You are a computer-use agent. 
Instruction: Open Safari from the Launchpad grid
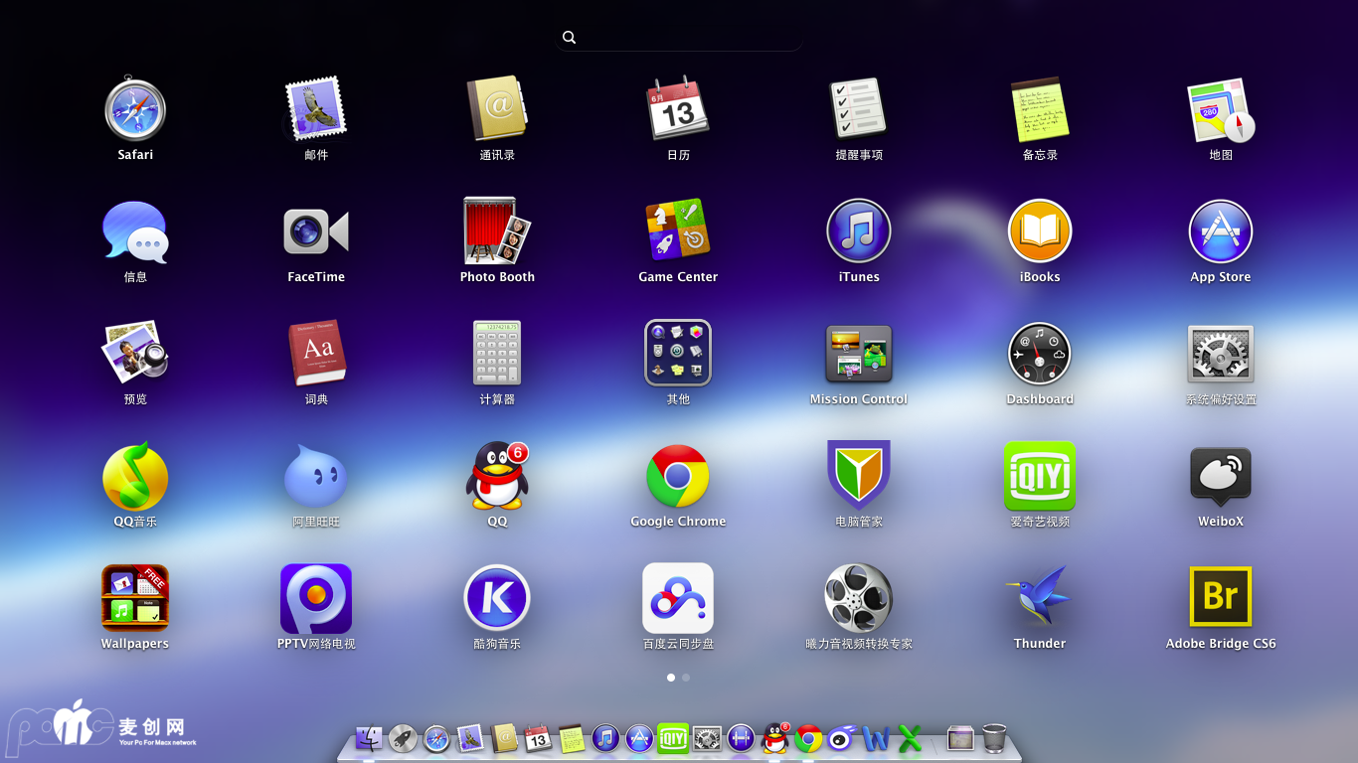point(135,109)
